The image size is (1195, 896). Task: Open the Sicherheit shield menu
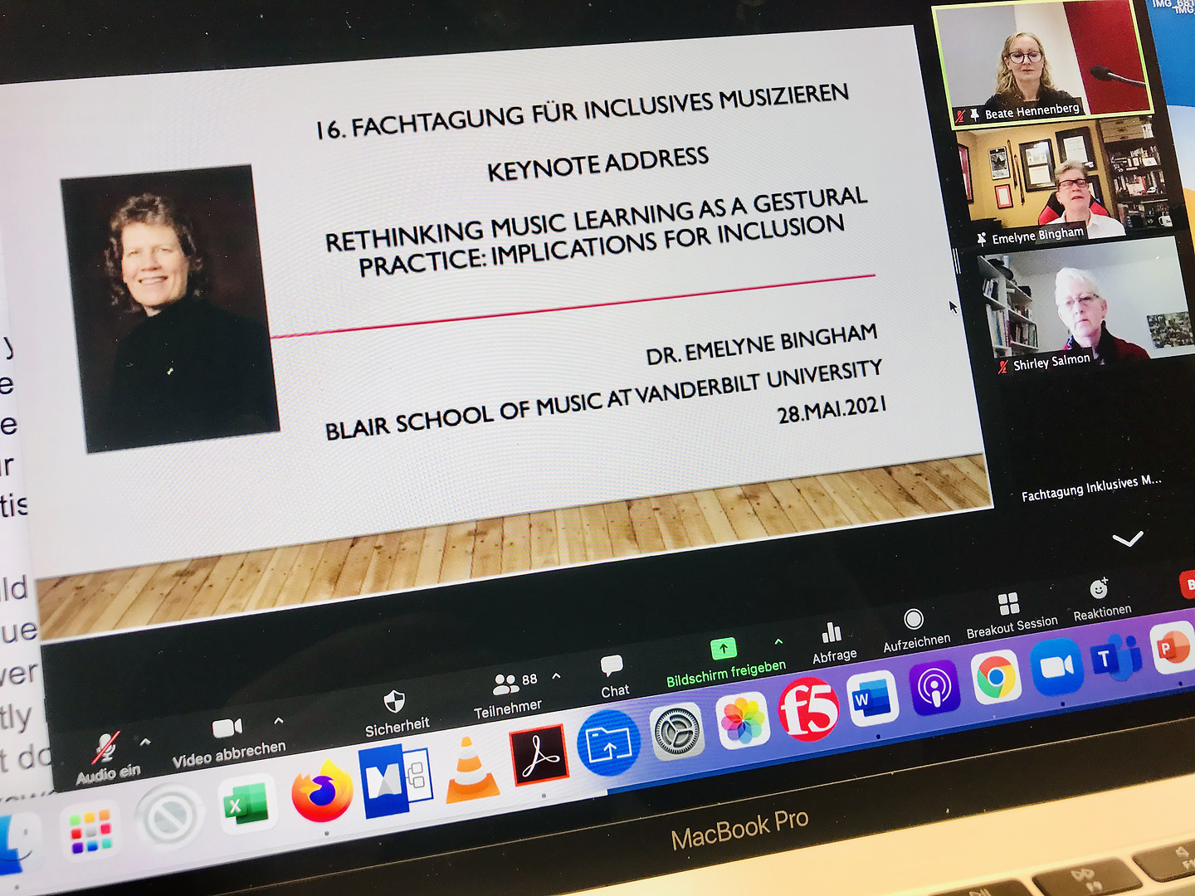[x=394, y=702]
